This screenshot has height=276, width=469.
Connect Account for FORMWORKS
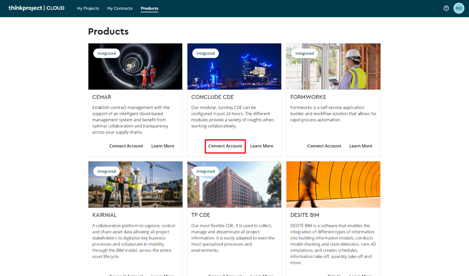coord(324,146)
